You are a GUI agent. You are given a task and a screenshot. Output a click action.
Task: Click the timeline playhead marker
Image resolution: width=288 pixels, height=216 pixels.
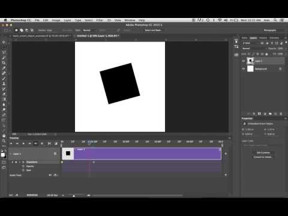tap(89, 142)
